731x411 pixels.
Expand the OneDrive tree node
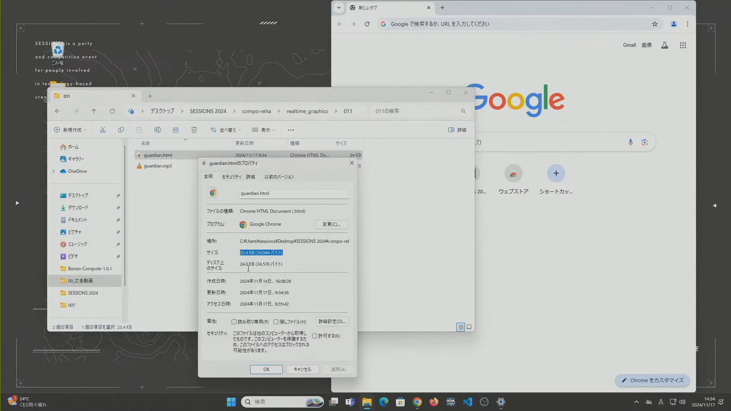pyautogui.click(x=54, y=172)
